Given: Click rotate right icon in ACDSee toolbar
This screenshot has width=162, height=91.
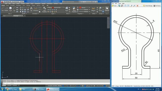Looking at the screenshot, I should pos(128,6).
